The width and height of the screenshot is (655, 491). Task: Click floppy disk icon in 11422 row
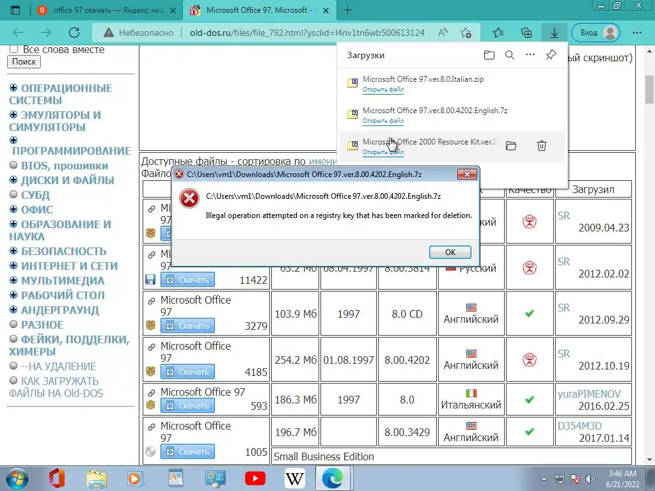pos(150,279)
